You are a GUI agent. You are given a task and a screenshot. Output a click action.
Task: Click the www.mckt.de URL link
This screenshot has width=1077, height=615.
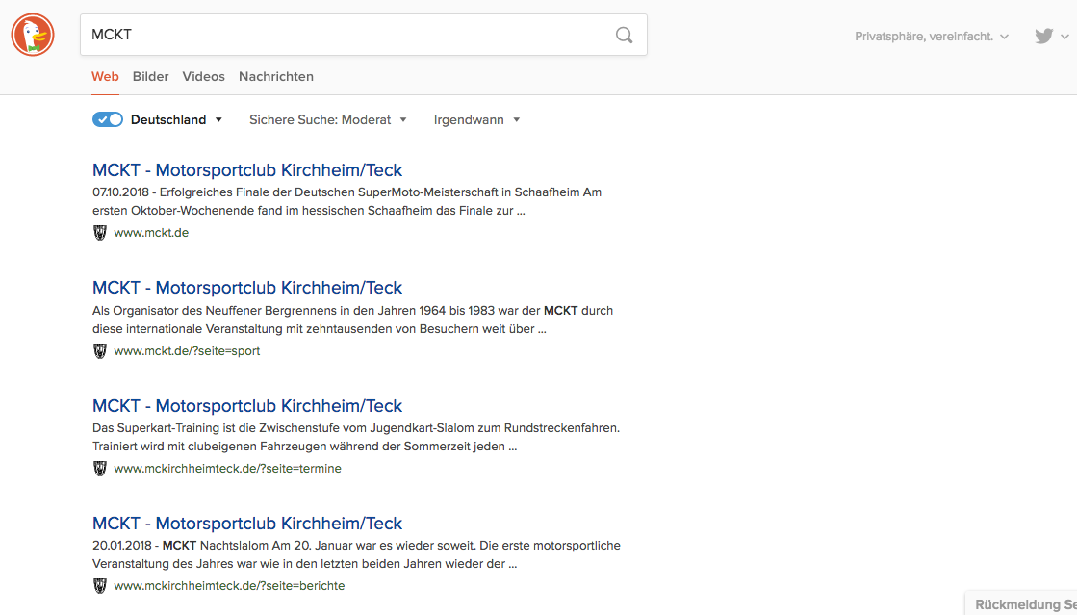click(x=151, y=233)
